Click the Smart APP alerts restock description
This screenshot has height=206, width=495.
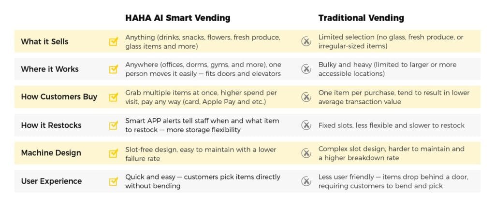click(202, 125)
